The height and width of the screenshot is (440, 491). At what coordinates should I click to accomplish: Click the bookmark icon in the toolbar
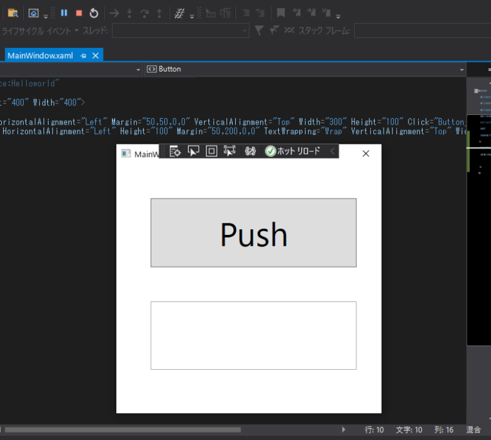[x=281, y=13]
